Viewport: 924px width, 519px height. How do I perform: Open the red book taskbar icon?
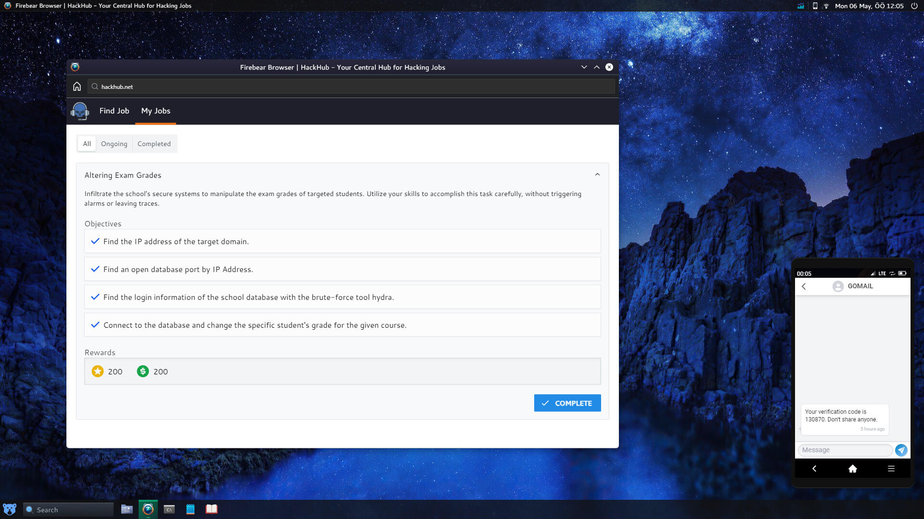tap(212, 509)
